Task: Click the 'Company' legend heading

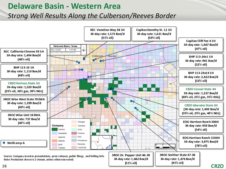Action: click(58, 125)
